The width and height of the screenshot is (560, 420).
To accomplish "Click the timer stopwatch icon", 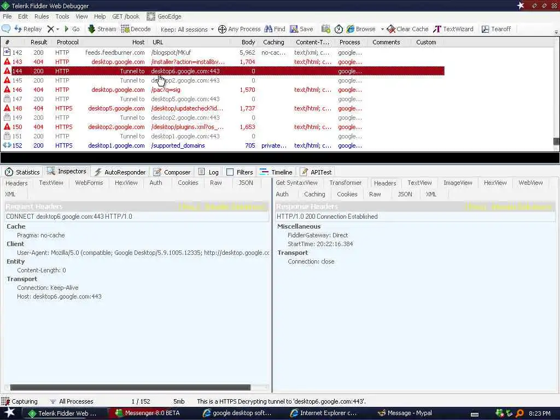I will click(339, 29).
